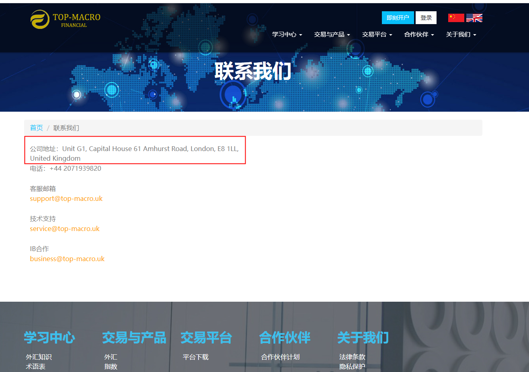Switch language with the US/UK flag
The height and width of the screenshot is (372, 529).
click(x=474, y=18)
